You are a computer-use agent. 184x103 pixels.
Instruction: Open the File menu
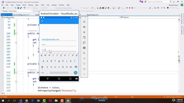coord(2,5)
